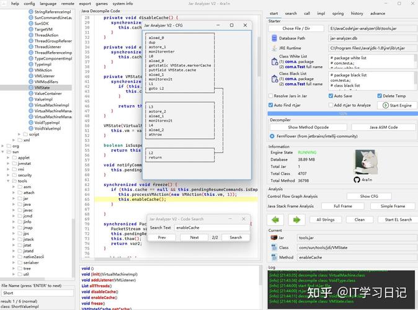This screenshot has width=418, height=310.
Task: Click the Chose File / Dir button
Action: (x=296, y=29)
